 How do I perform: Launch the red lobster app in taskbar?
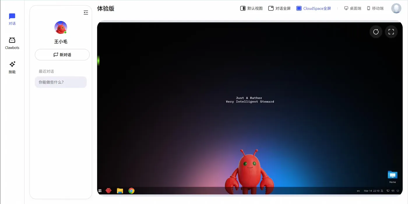(109, 191)
